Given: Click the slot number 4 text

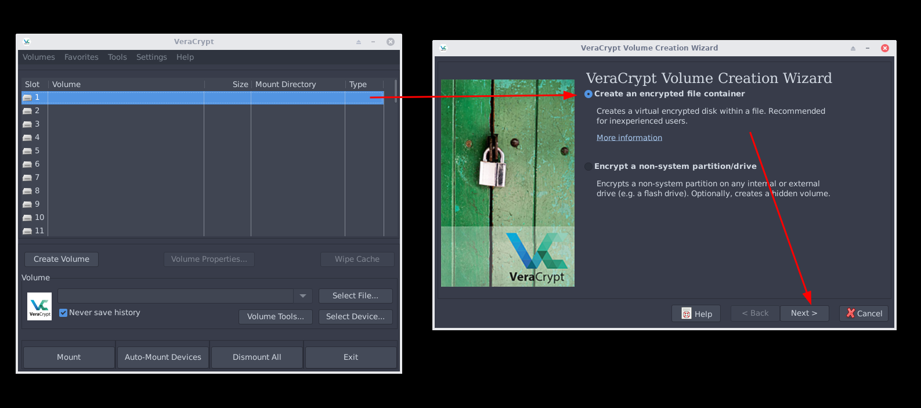Looking at the screenshot, I should click(37, 138).
